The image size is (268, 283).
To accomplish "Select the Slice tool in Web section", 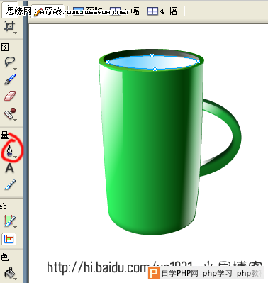I will (9, 221).
